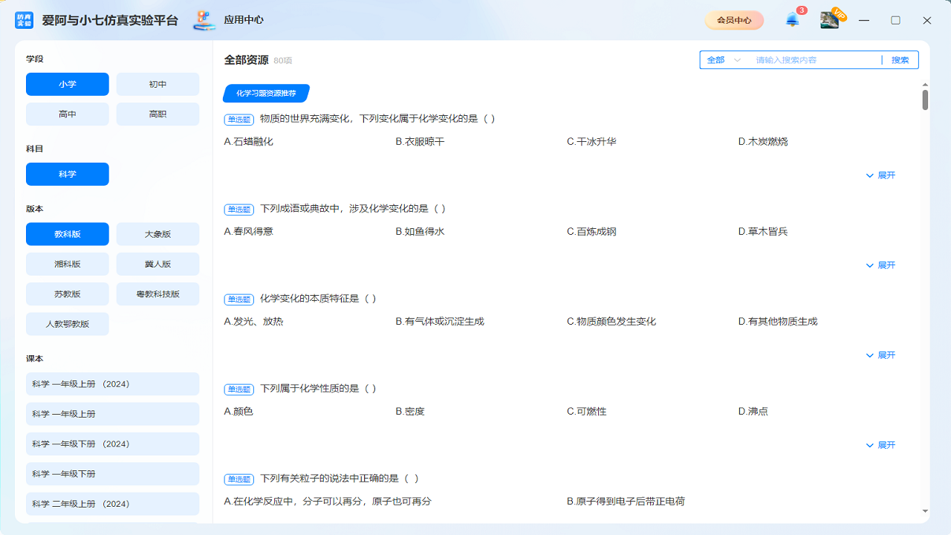
Task: Enable the 高中 filter option
Action: tap(67, 114)
